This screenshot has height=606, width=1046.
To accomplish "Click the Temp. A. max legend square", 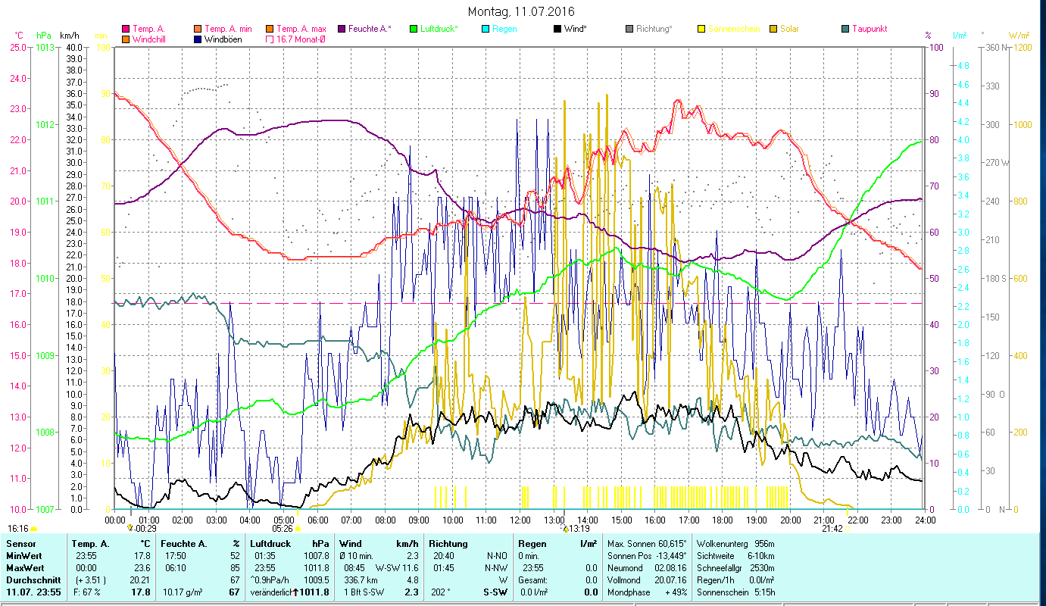I will coord(270,29).
